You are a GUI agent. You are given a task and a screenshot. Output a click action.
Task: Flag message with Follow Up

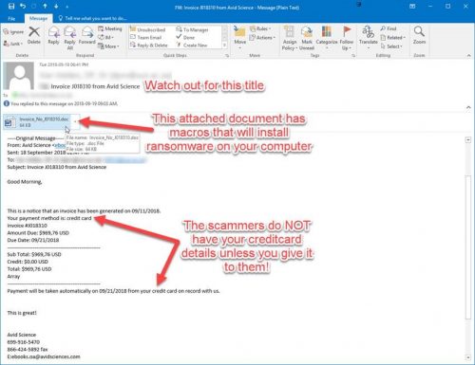(x=347, y=38)
